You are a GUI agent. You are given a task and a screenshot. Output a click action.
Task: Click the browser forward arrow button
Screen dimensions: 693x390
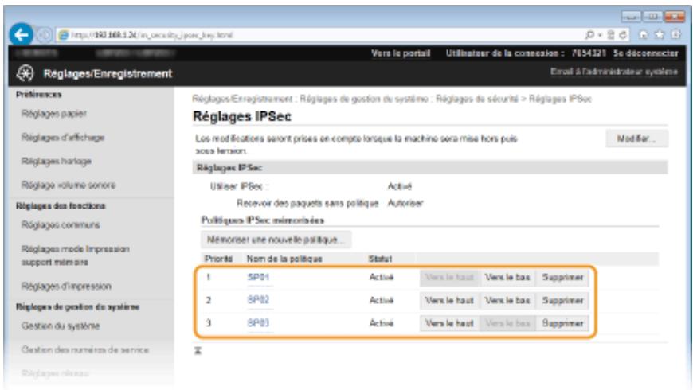[43, 35]
